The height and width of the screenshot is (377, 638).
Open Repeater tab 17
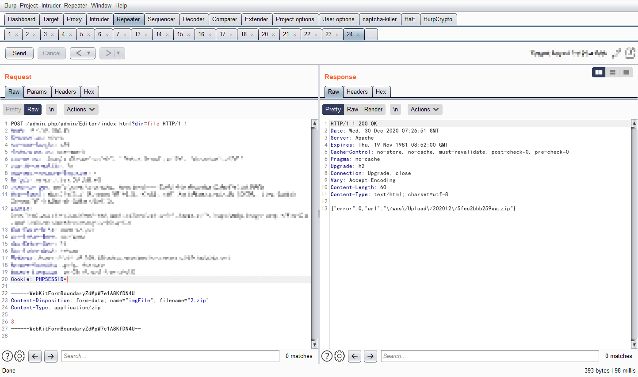coord(222,34)
